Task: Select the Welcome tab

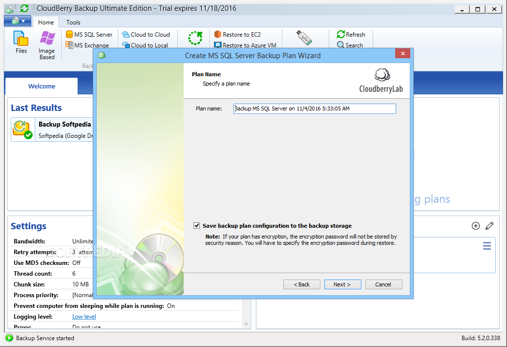Action: pyautogui.click(x=42, y=87)
